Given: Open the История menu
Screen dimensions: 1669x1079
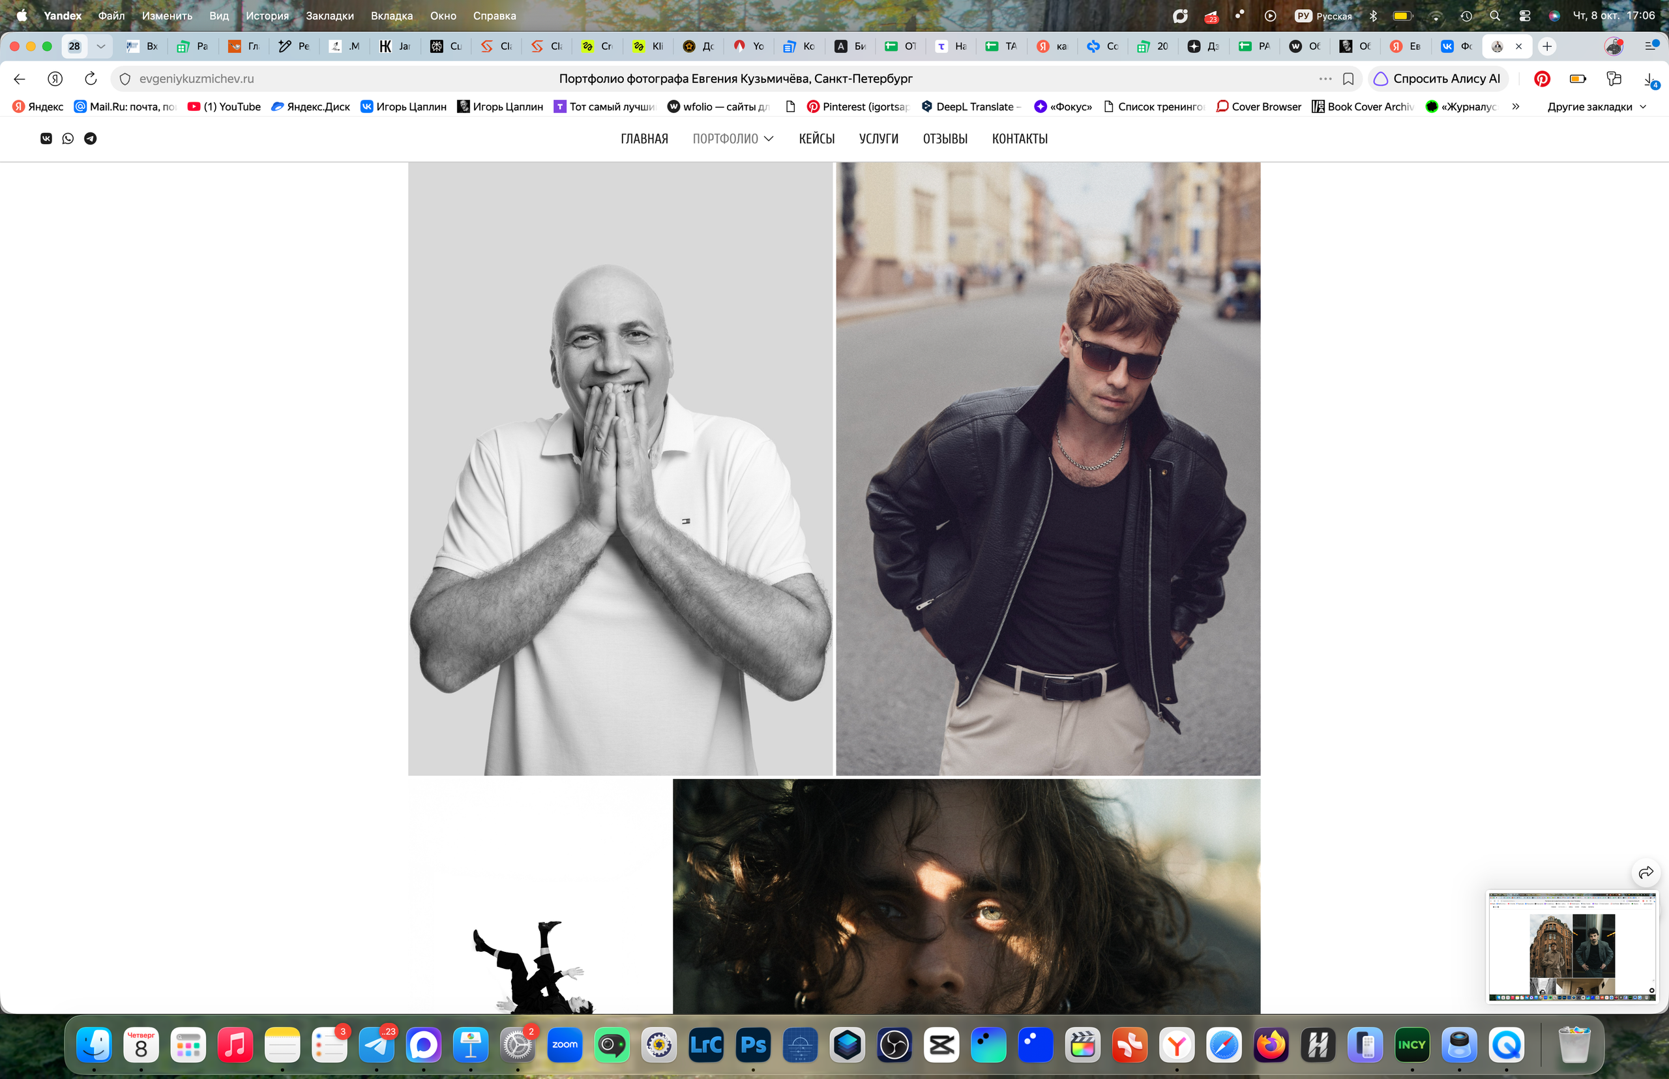Looking at the screenshot, I should (267, 16).
